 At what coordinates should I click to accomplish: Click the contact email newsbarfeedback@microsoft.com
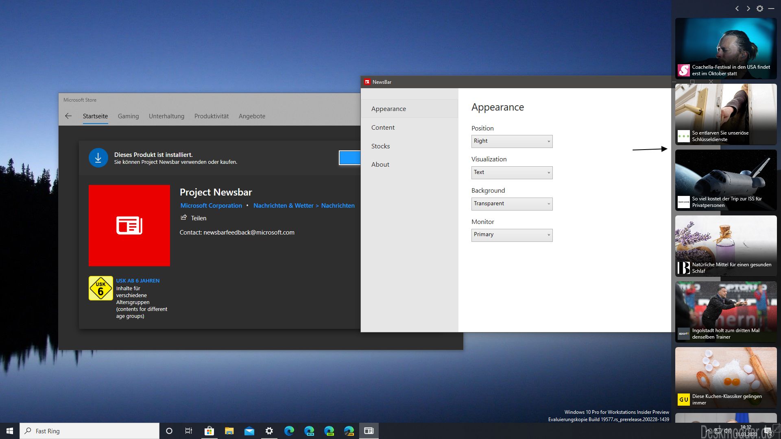pos(249,233)
